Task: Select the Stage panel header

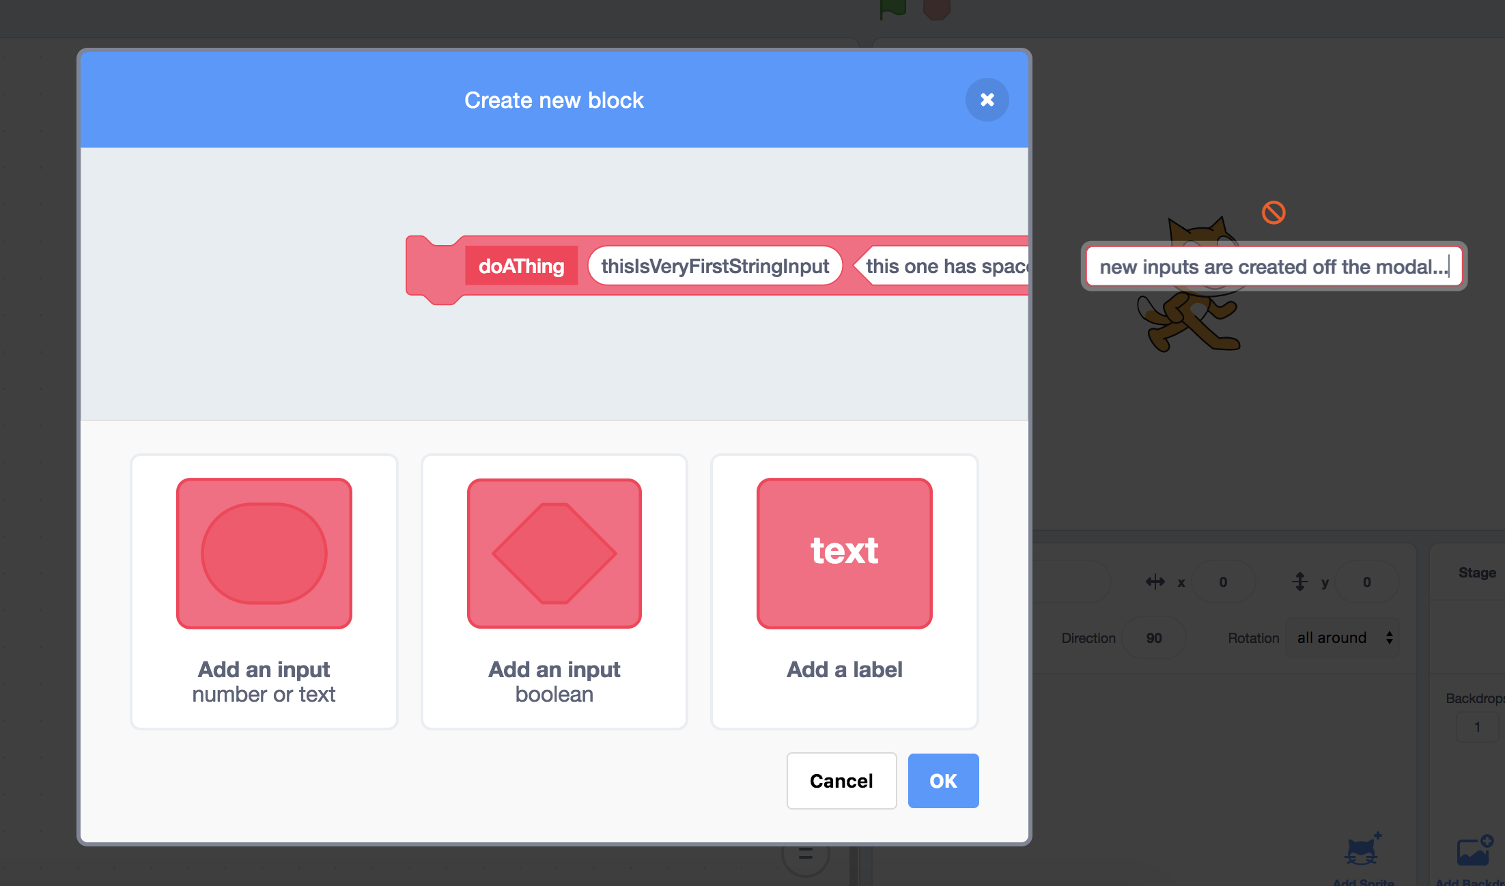Action: pyautogui.click(x=1476, y=573)
